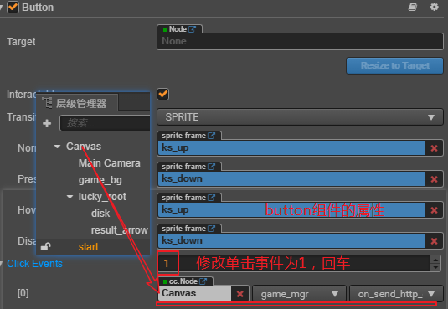
Task: Open link icon on third sprite-frame label
Action: pyautogui.click(x=211, y=198)
